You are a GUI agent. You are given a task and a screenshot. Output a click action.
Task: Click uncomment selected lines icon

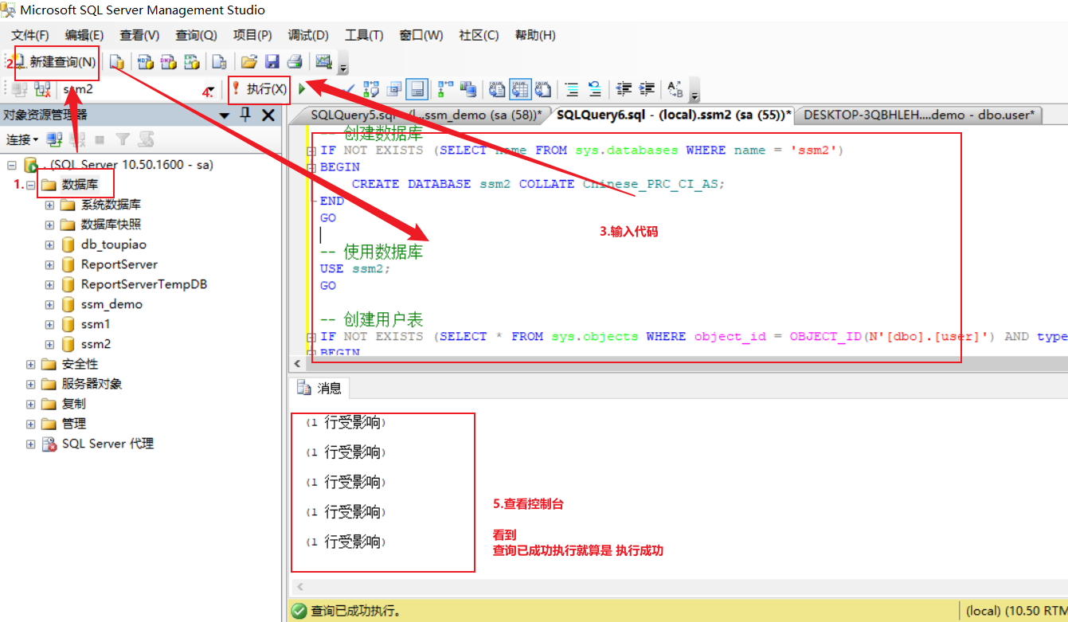coord(594,89)
